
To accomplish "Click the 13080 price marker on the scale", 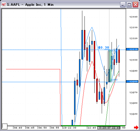I will coord(132,81).
